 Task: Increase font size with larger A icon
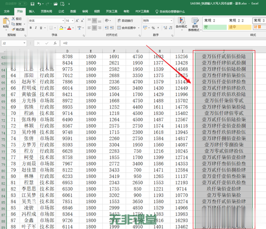(x=77, y=21)
